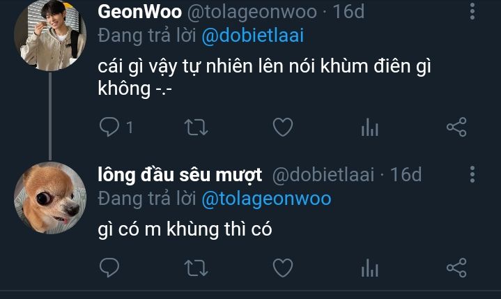Image resolution: width=501 pixels, height=299 pixels.
Task: View analytics icon on GeonWoo's tweet
Action: (x=370, y=127)
